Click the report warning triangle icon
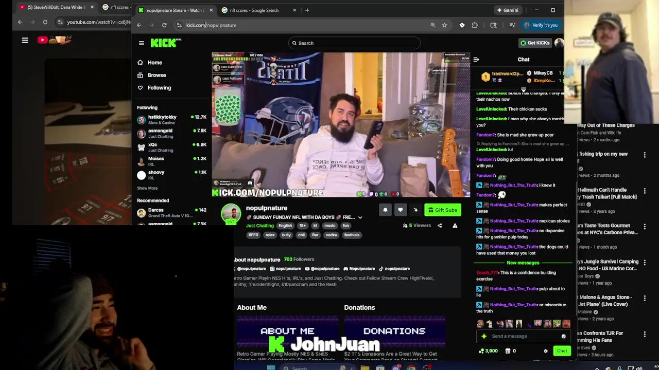This screenshot has height=370, width=659. (x=455, y=226)
